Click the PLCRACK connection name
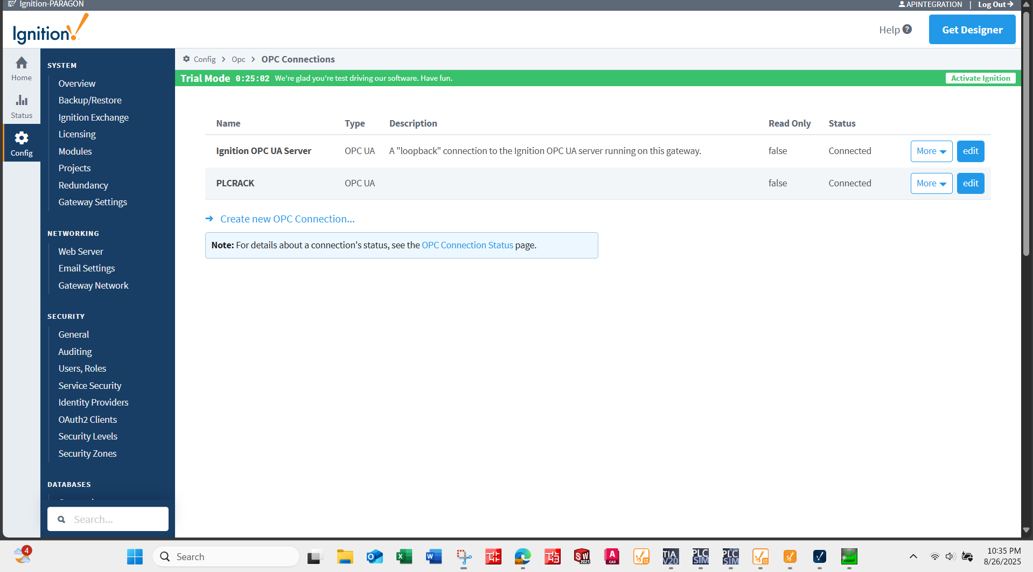This screenshot has width=1033, height=572. point(235,184)
